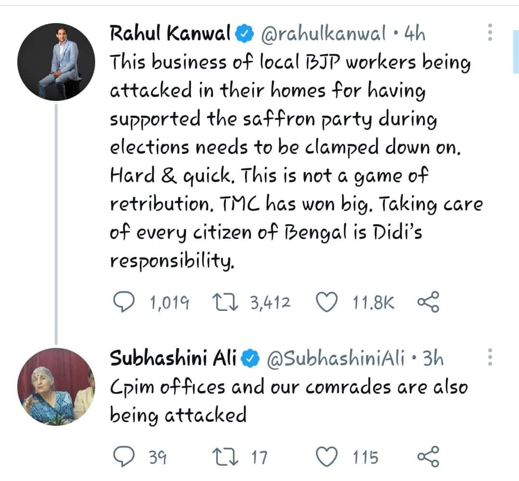
Task: Retweet Subhashini Ali's tweet
Action: pyautogui.click(x=225, y=457)
